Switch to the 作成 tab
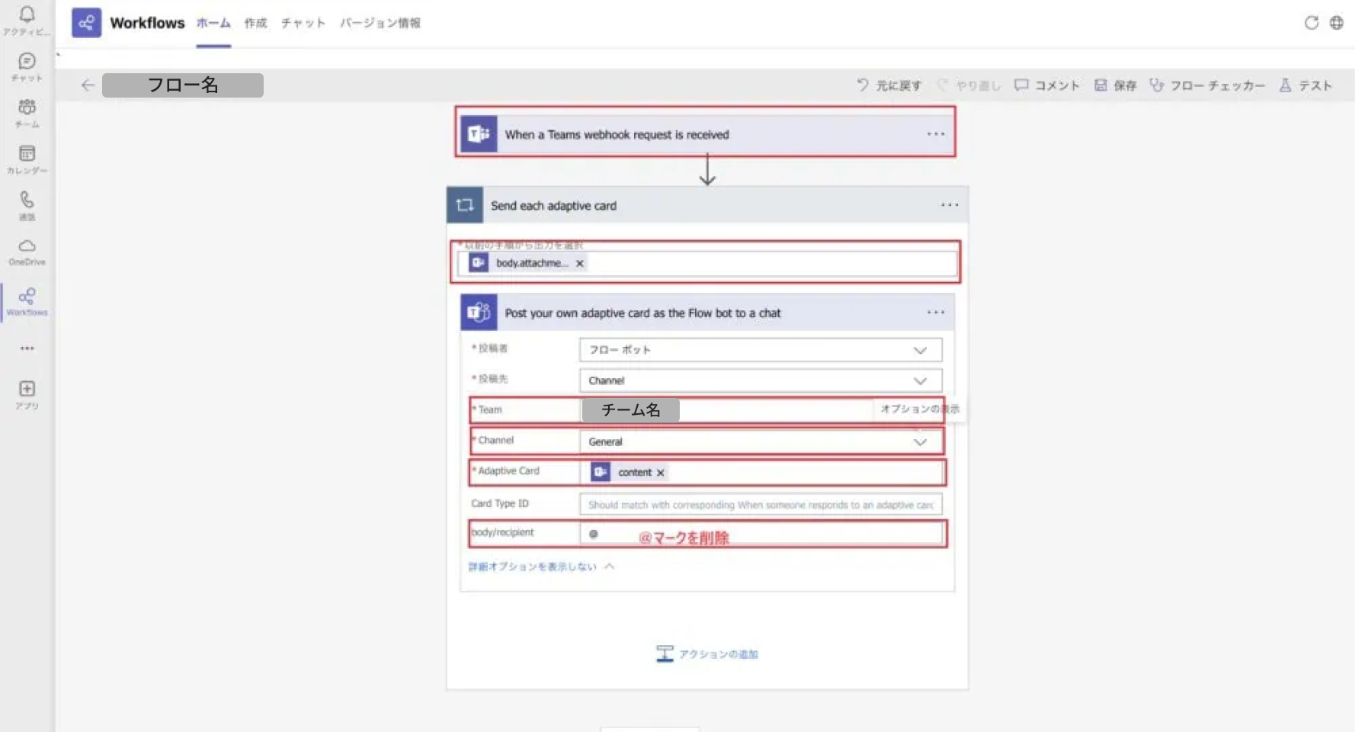1355x732 pixels. coord(255,23)
